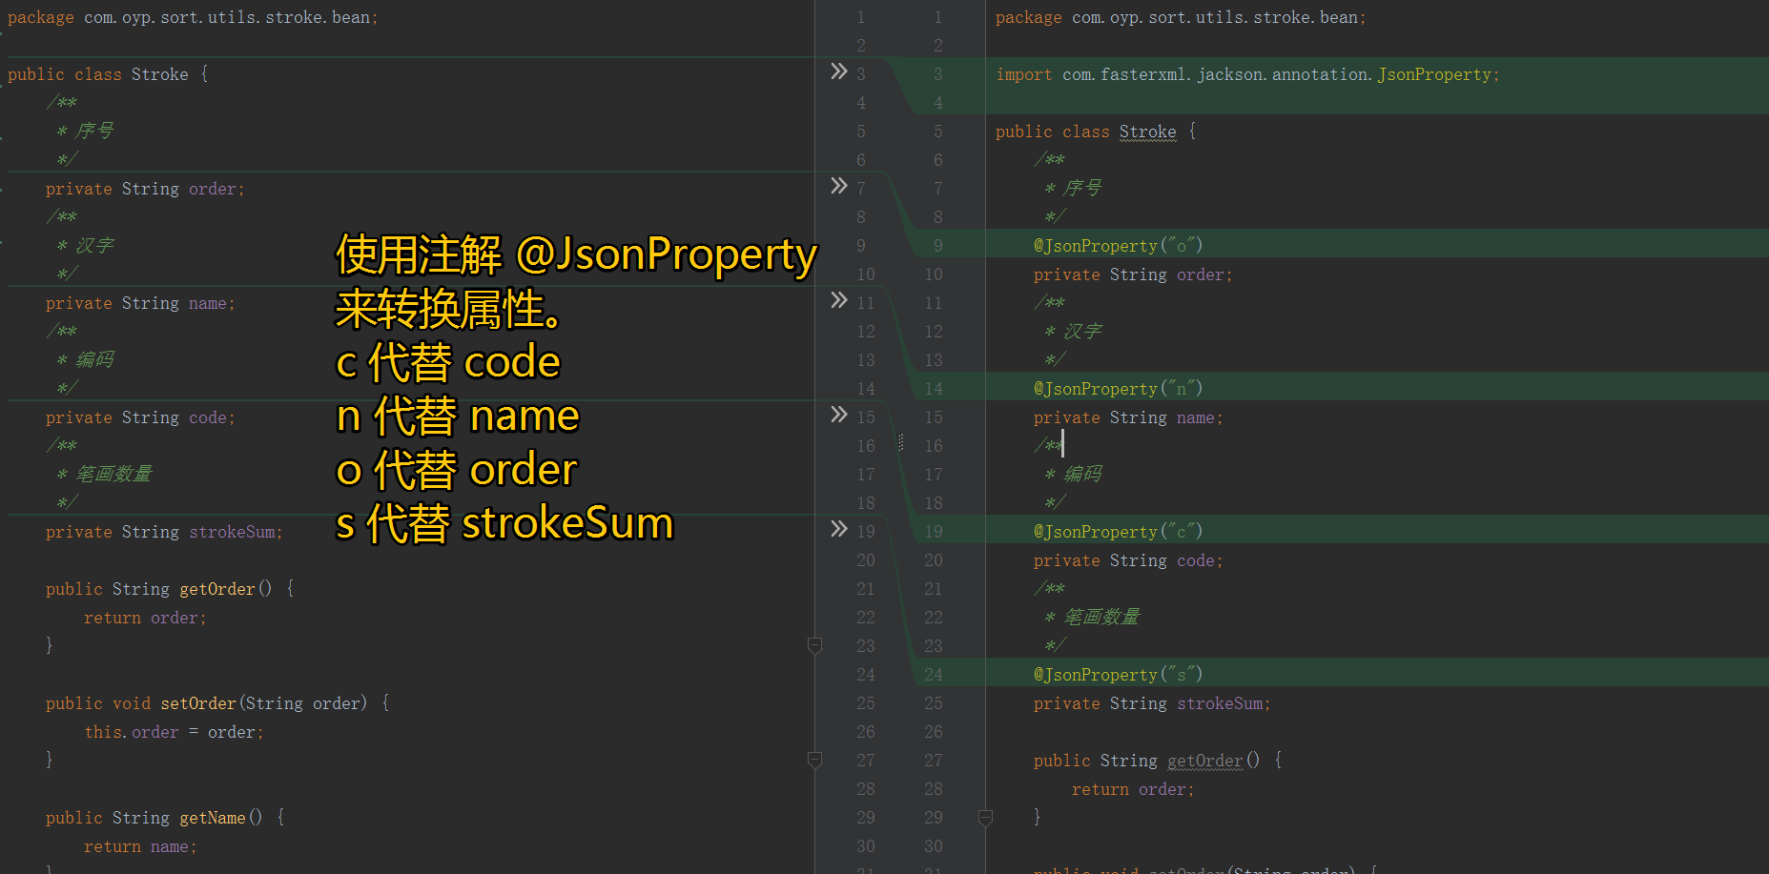Click 'return order;' in right pane
1769x874 pixels.
click(1133, 789)
